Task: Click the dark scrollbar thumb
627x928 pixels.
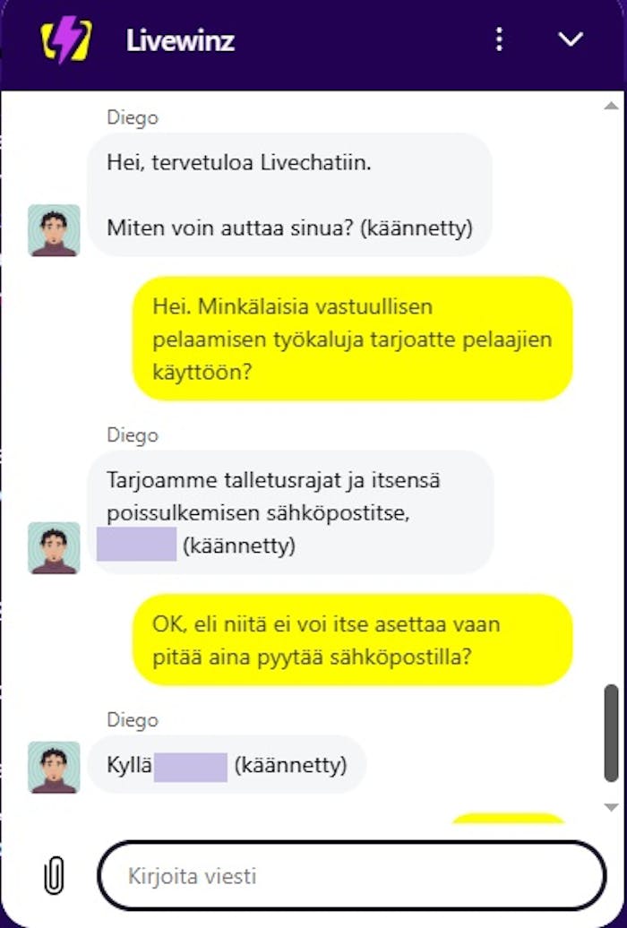Action: pyautogui.click(x=611, y=734)
